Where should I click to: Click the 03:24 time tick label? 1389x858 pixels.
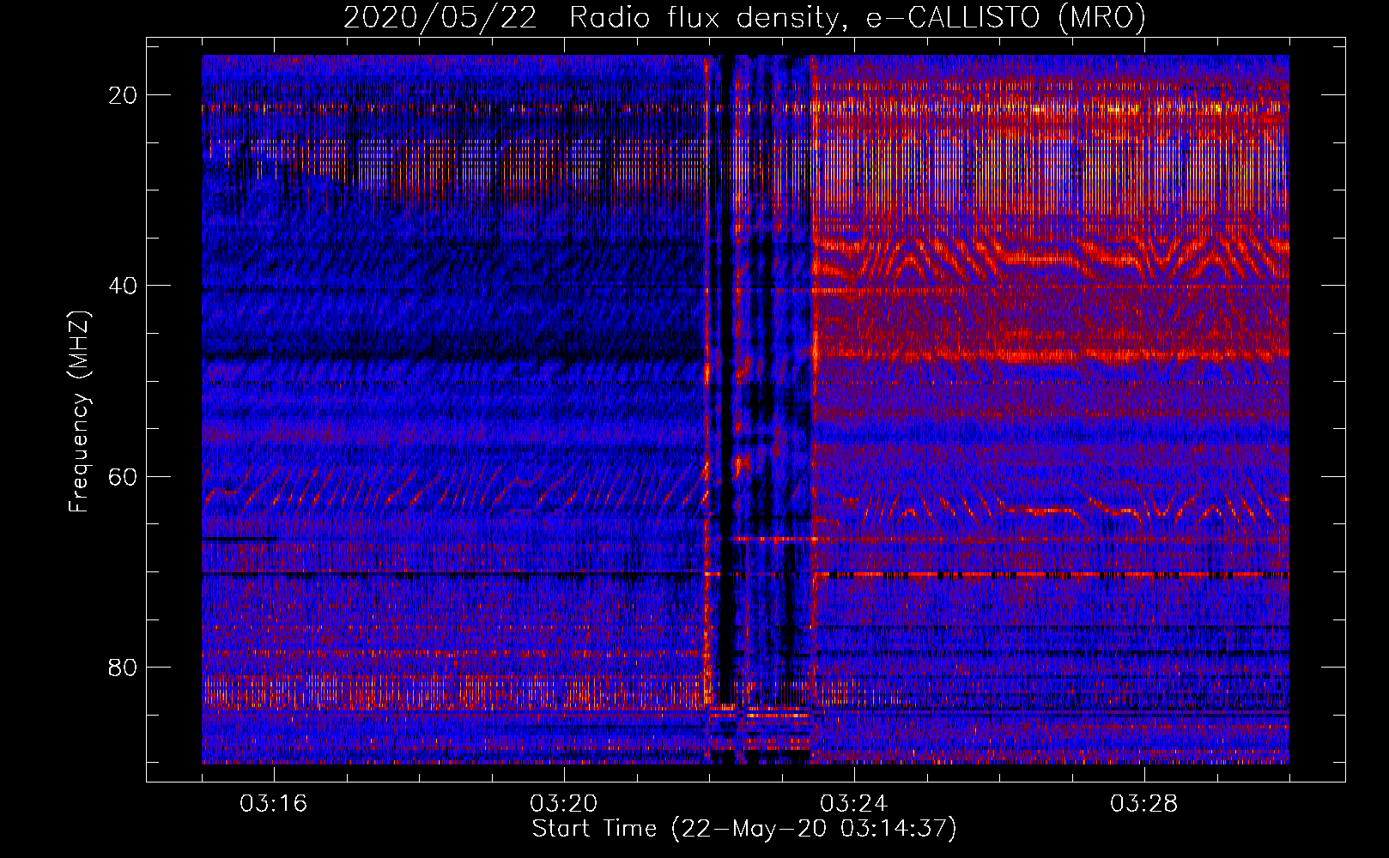[x=854, y=804]
